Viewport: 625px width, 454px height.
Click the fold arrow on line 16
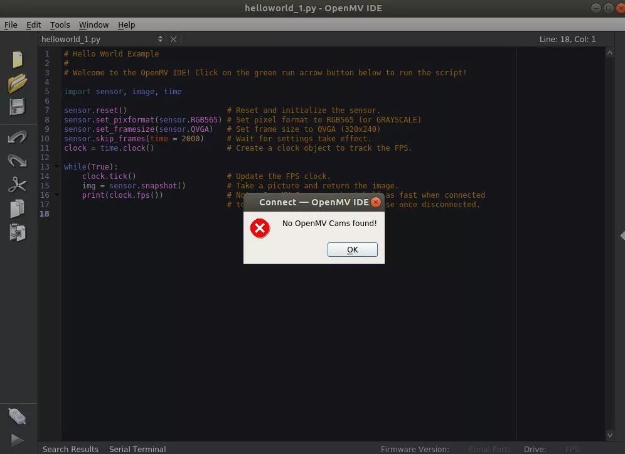(57, 195)
